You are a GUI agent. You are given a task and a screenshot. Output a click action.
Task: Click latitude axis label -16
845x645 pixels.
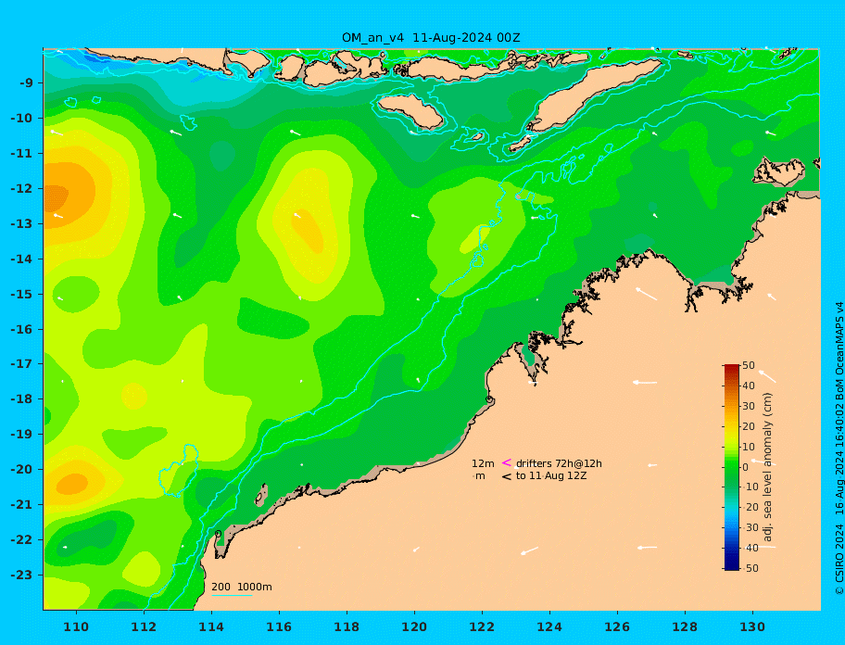(x=21, y=329)
